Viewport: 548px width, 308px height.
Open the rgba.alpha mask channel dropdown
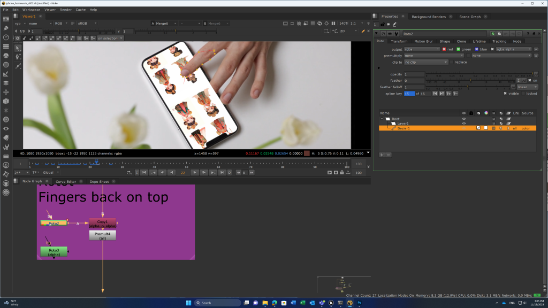coord(514,49)
